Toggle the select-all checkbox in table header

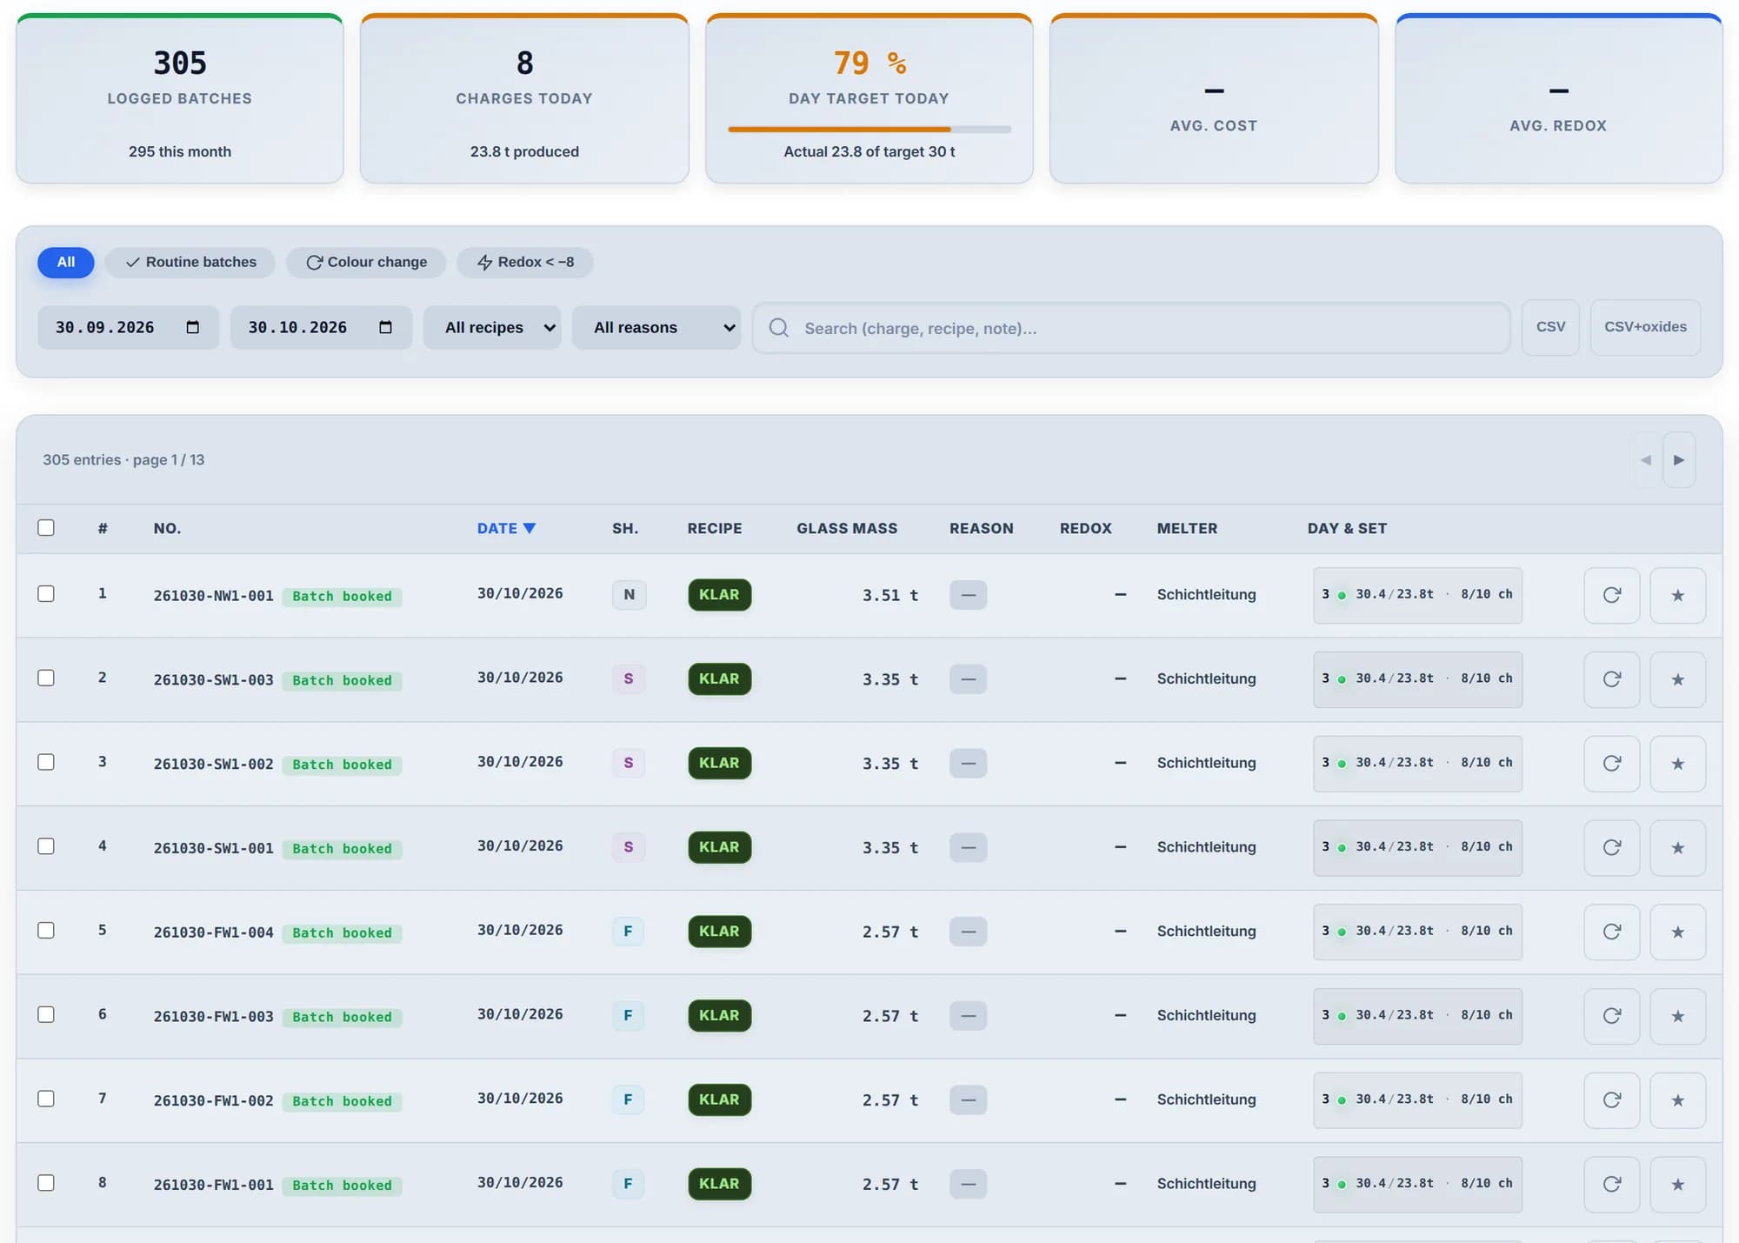click(46, 528)
